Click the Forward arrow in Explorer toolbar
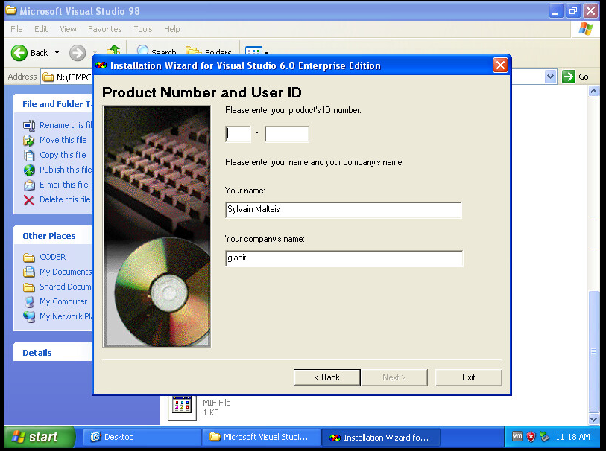Viewport: 606px width, 451px height. (x=78, y=53)
